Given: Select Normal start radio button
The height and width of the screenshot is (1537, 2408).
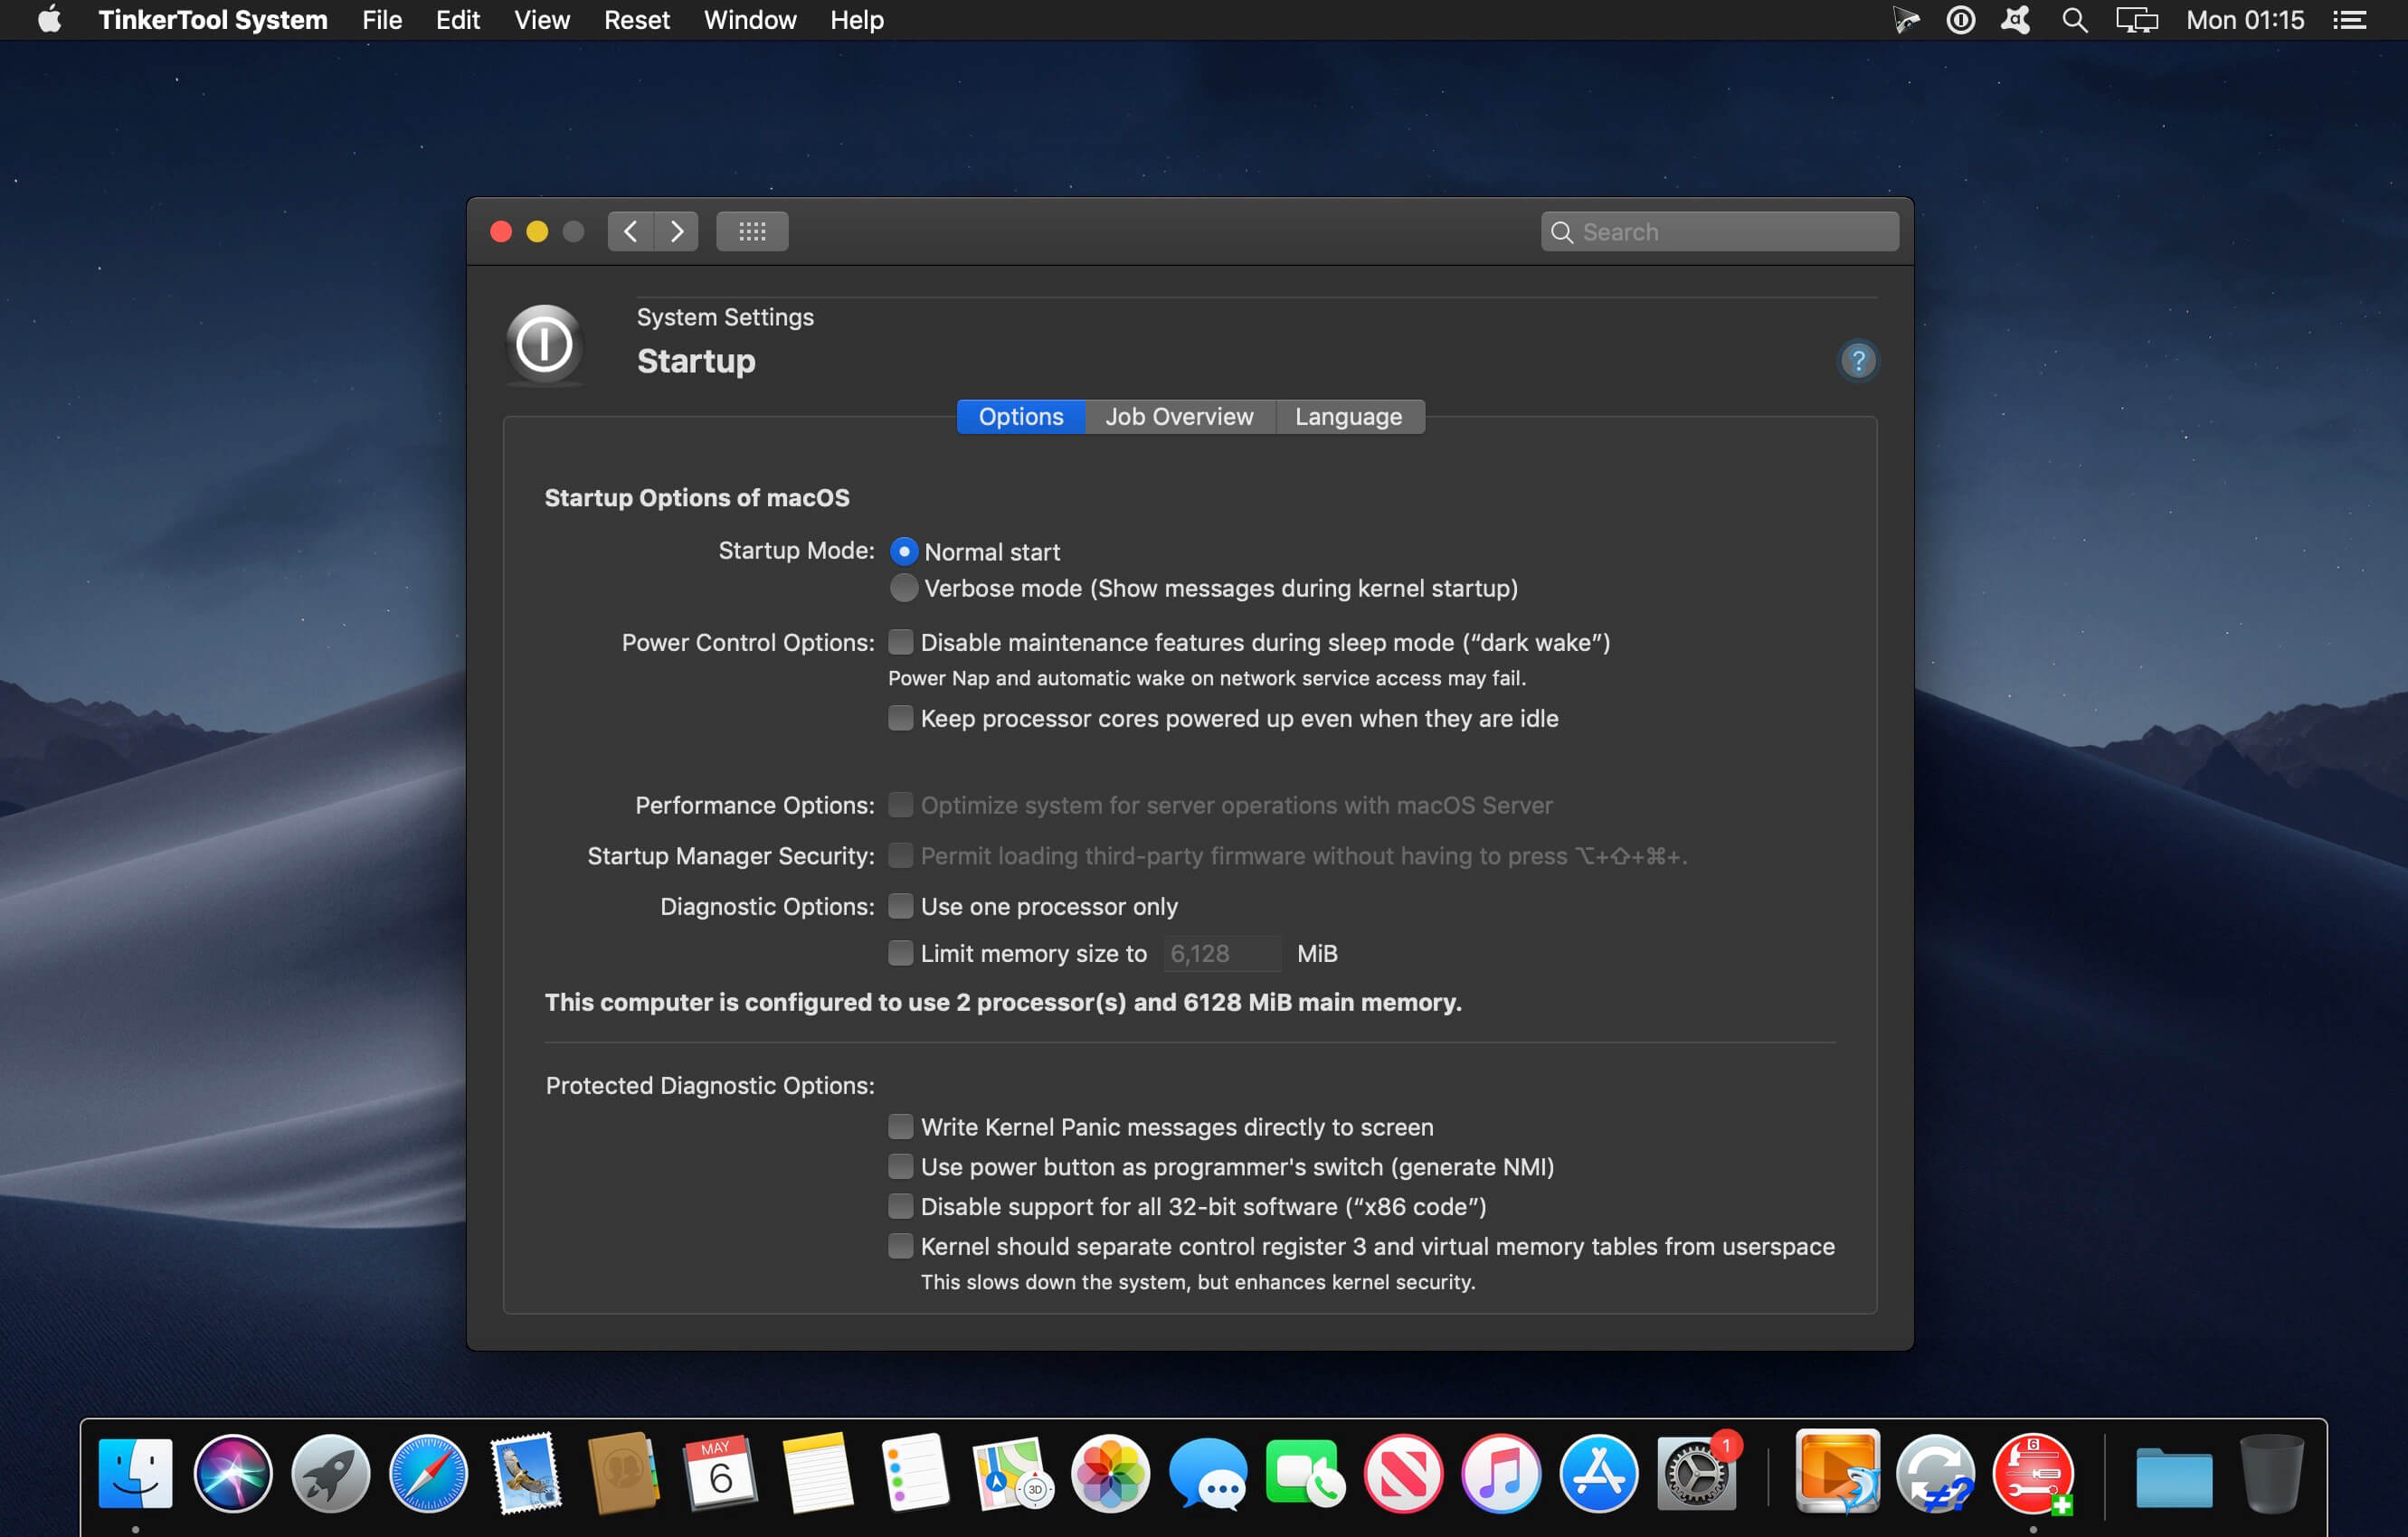Looking at the screenshot, I should 904,552.
